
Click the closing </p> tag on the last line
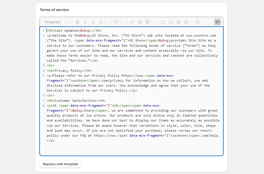(x=51, y=141)
